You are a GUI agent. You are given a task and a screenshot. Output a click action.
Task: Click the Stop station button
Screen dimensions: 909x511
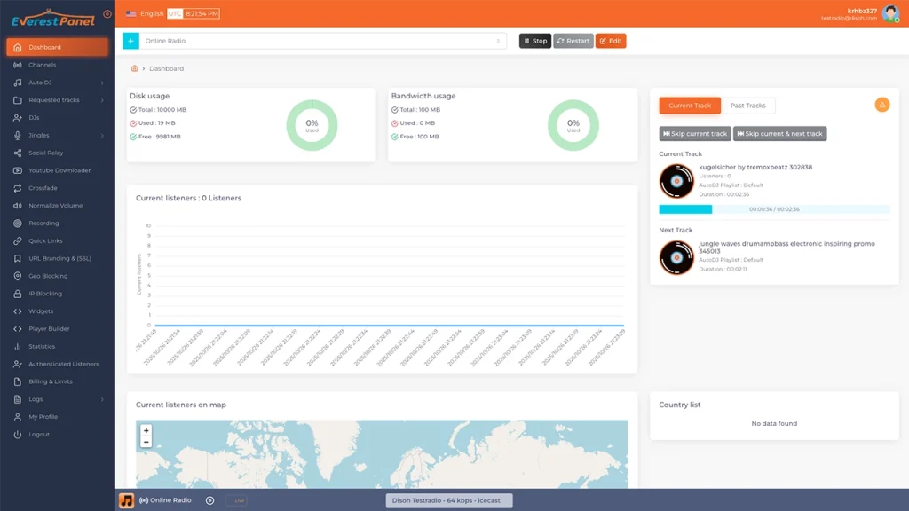(534, 41)
